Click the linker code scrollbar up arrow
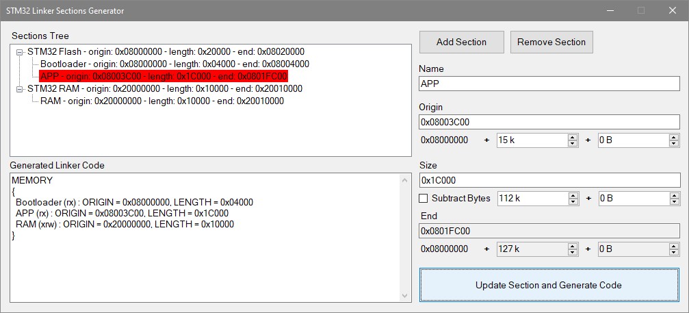 (405, 179)
